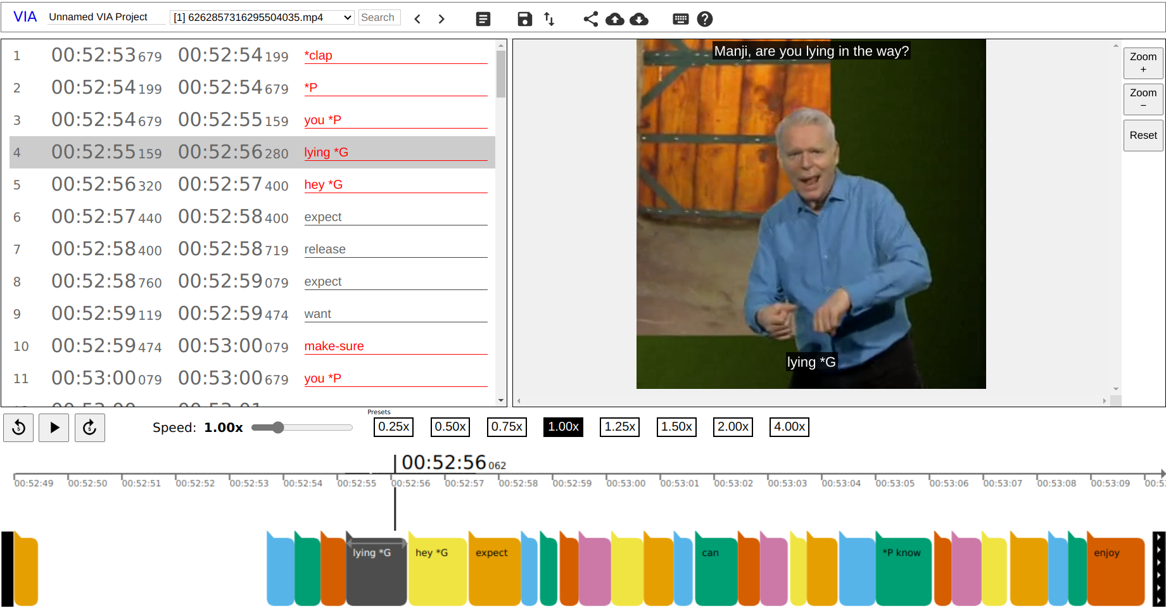Select highlighted row 4 'lying *G'
1166x608 pixels.
click(252, 153)
